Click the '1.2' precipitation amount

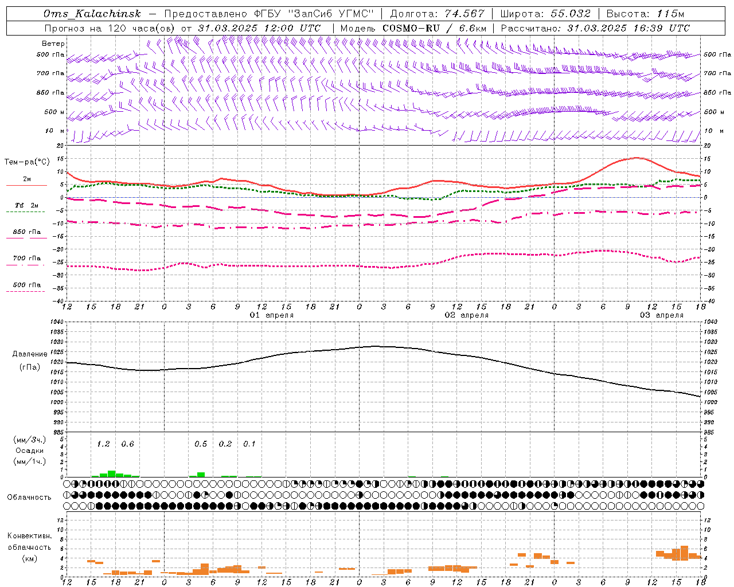pos(103,444)
